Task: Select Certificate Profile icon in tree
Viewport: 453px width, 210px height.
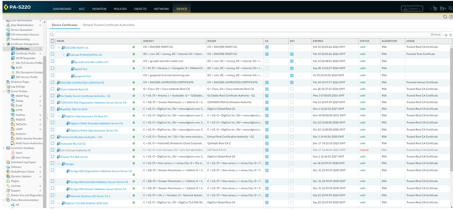Action: click(13, 54)
